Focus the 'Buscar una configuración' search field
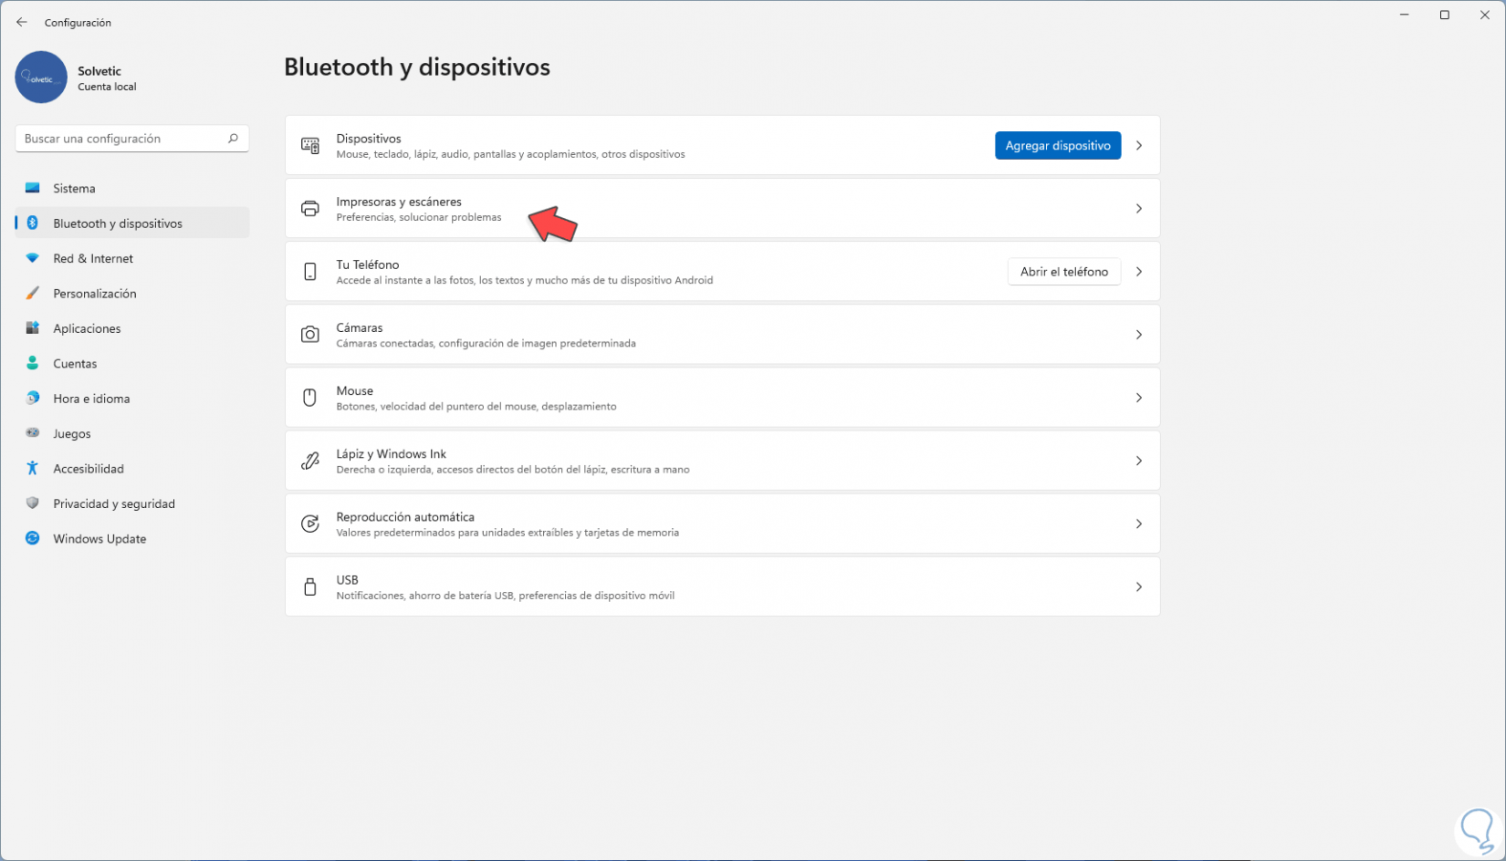The image size is (1506, 861). pos(123,139)
